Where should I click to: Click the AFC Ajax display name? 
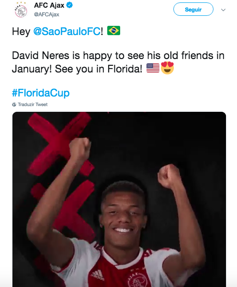point(49,5)
